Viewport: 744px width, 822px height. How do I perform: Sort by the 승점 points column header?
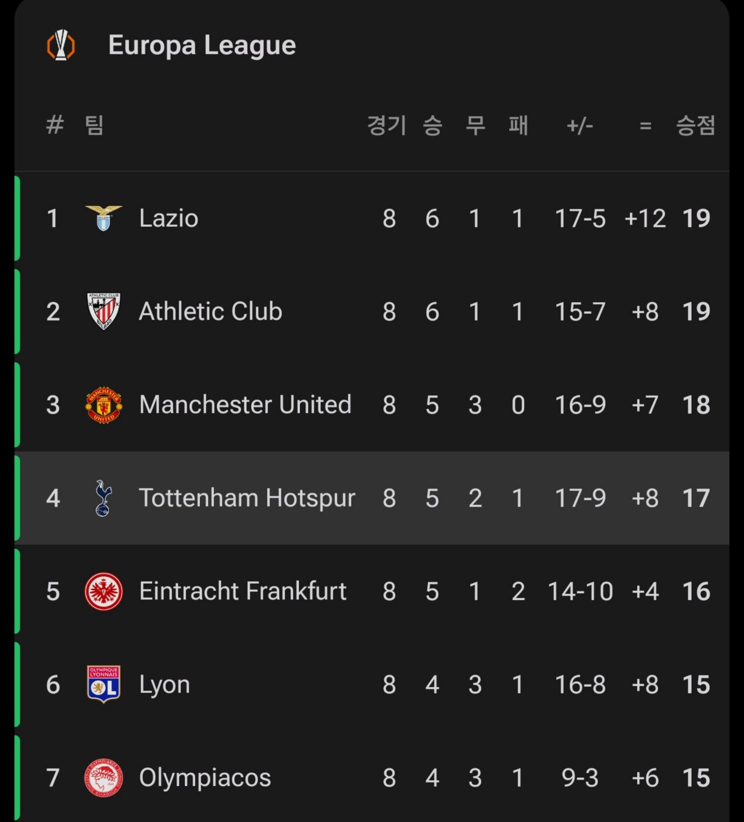695,125
